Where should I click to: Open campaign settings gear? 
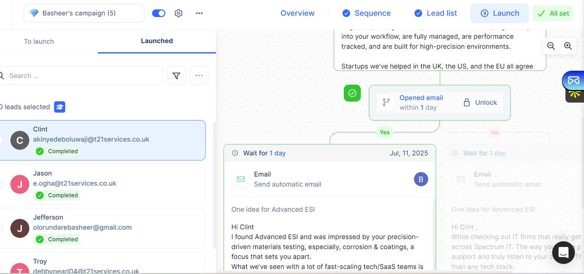(178, 13)
